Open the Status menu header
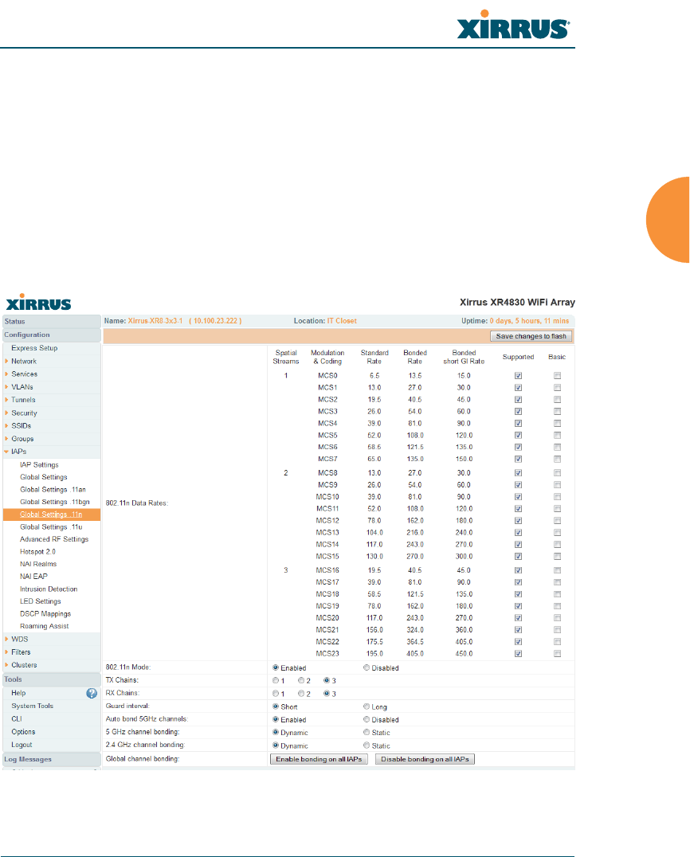 pyautogui.click(x=52, y=322)
